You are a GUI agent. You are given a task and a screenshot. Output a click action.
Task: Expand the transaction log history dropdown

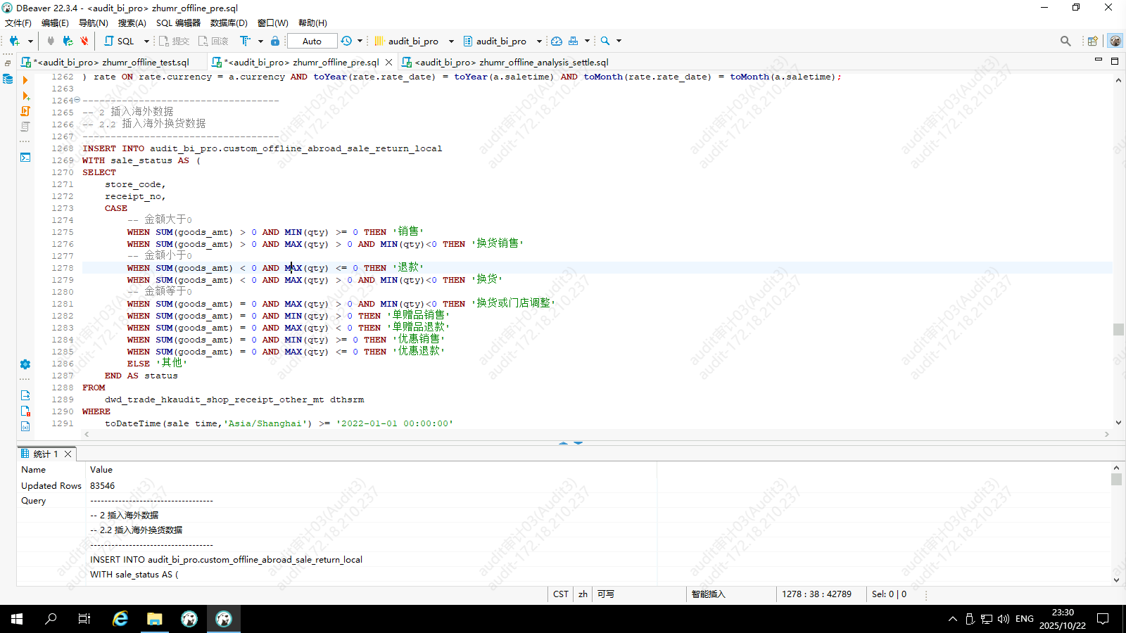[x=360, y=41]
